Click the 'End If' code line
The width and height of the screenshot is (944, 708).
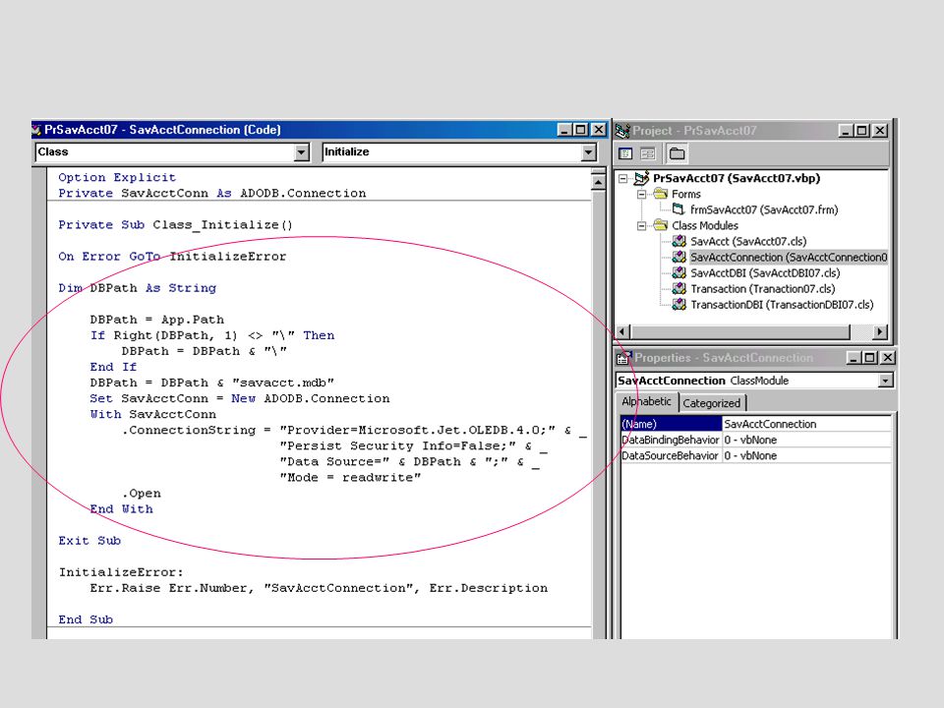[113, 367]
